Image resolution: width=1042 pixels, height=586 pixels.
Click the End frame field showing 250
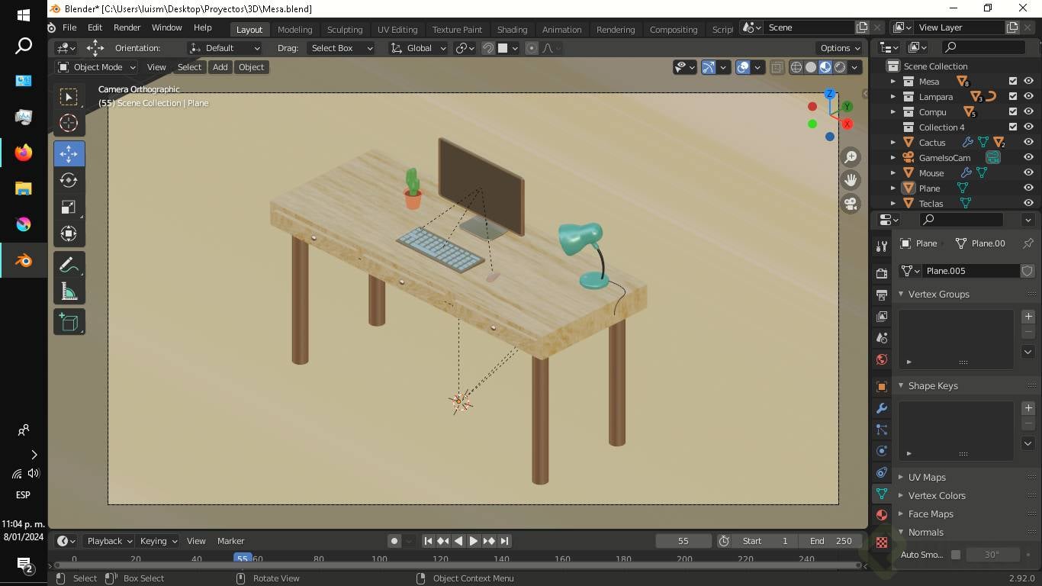831,541
